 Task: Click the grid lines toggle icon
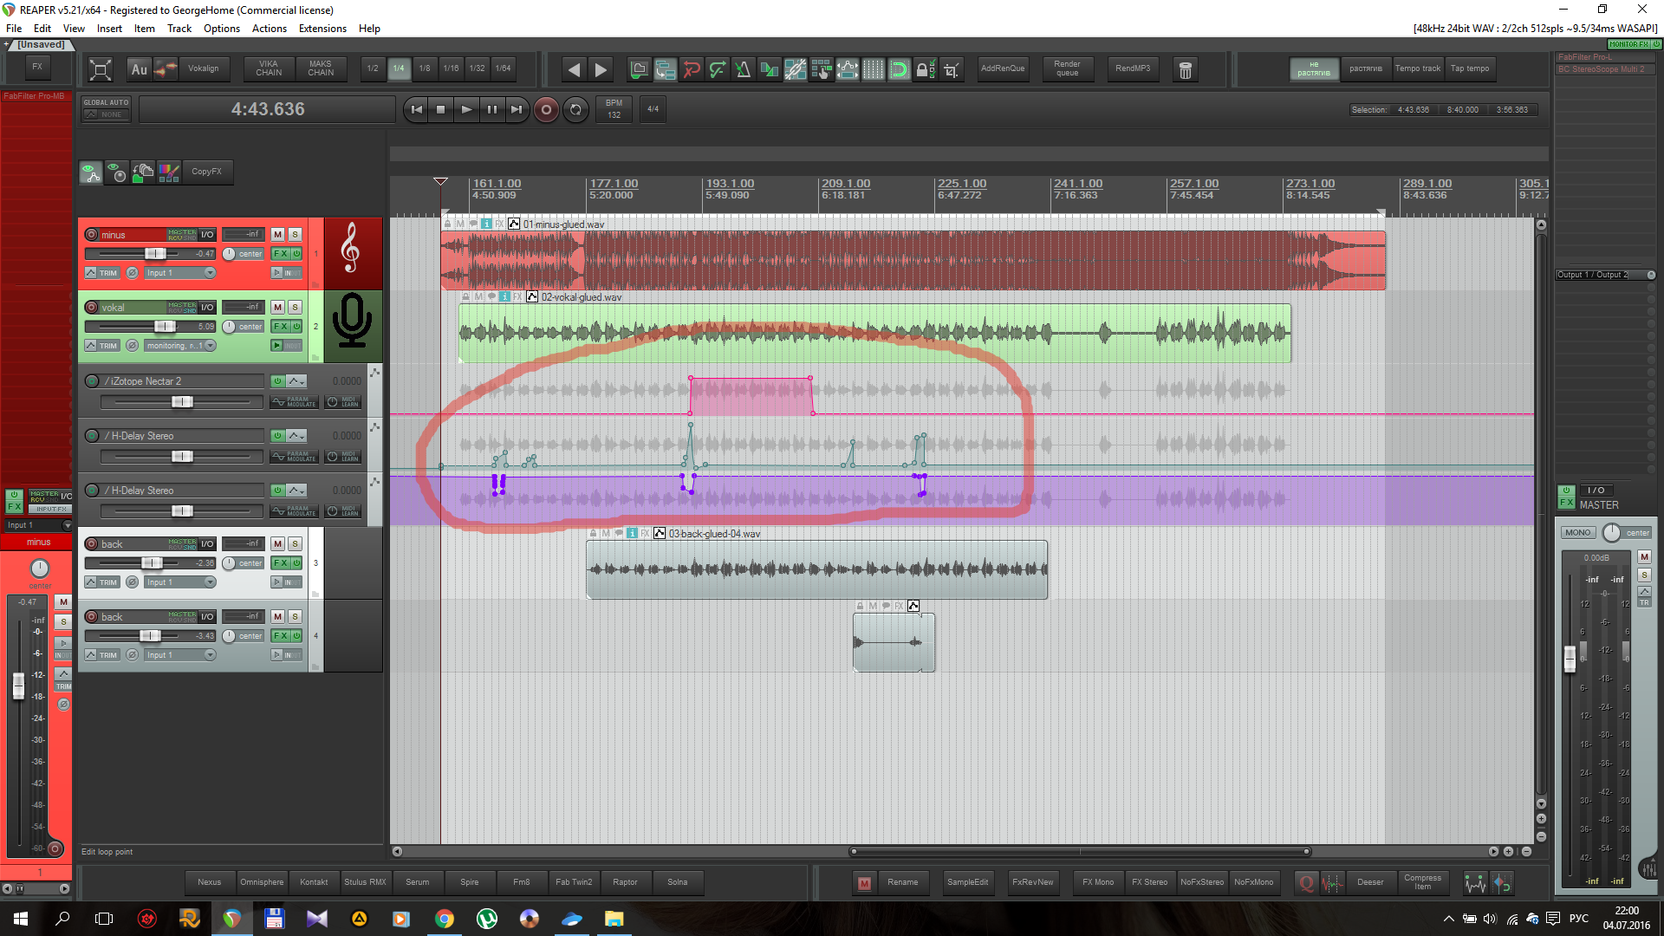pos(873,69)
